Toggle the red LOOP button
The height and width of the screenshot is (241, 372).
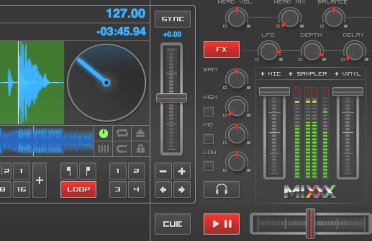(78, 190)
